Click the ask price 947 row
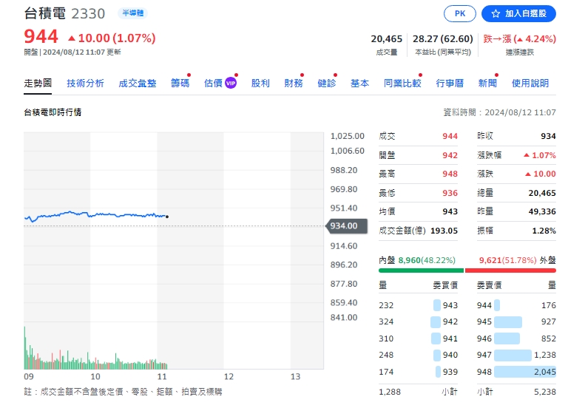568x405 pixels. tap(516, 355)
